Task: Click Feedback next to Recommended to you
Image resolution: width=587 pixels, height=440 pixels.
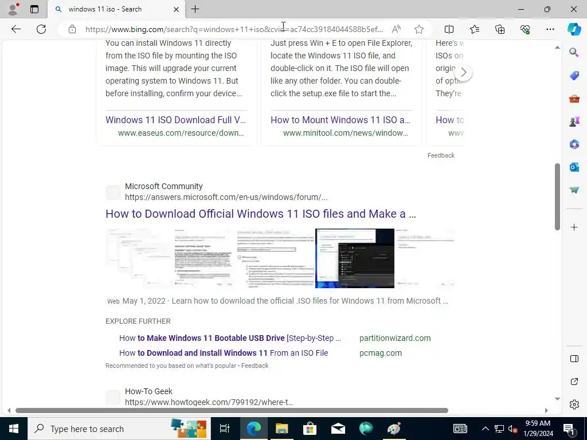Action: point(255,366)
